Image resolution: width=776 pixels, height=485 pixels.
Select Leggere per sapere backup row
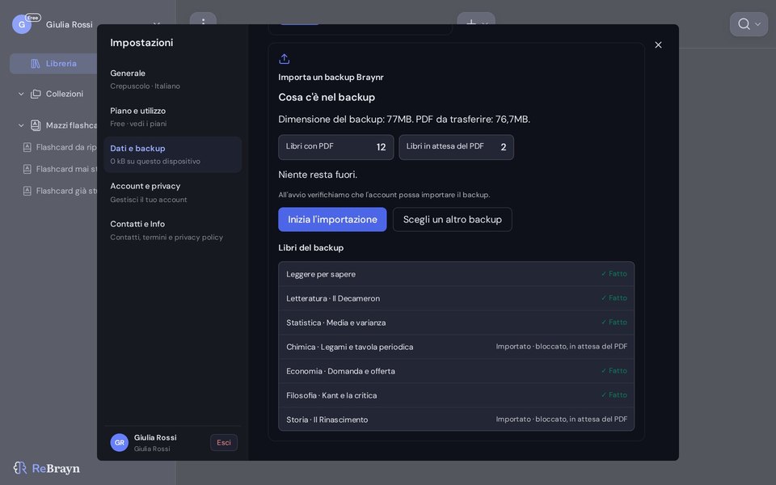456,274
